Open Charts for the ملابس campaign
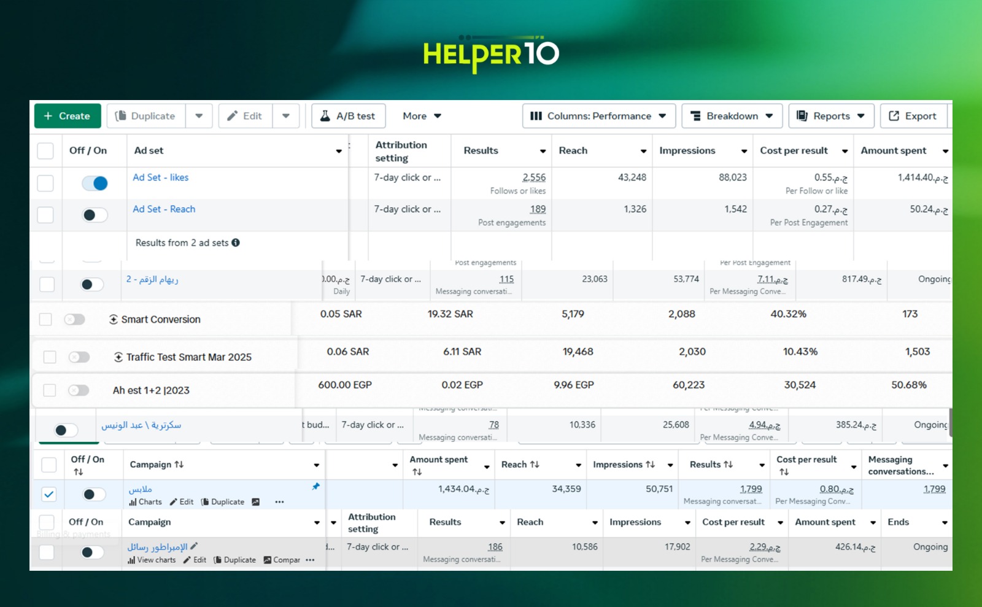982x607 pixels. [145, 501]
